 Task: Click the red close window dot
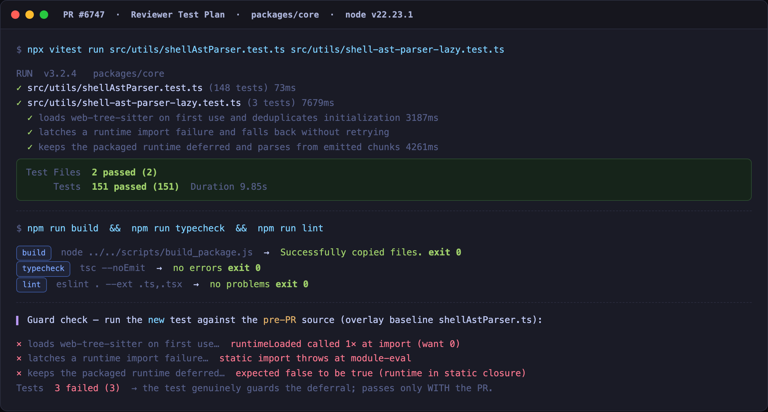(x=15, y=15)
